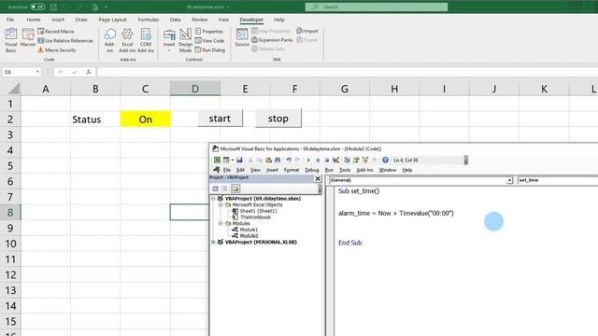598x336 pixels.
Task: Switch to the Home tab
Action: (34, 20)
